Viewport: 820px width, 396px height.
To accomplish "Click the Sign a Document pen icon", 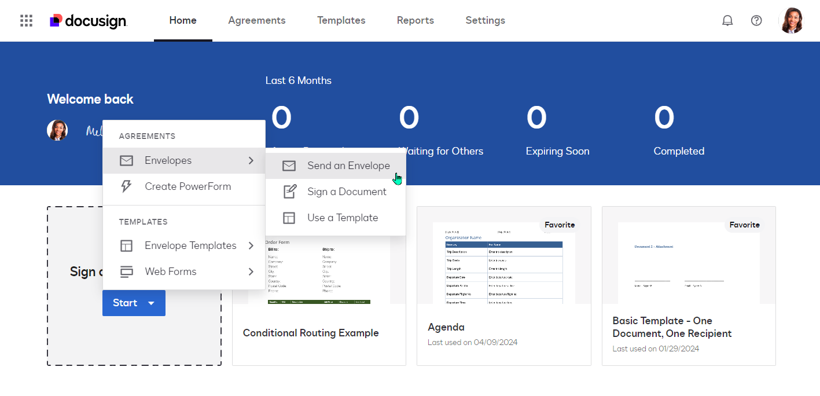I will click(289, 192).
